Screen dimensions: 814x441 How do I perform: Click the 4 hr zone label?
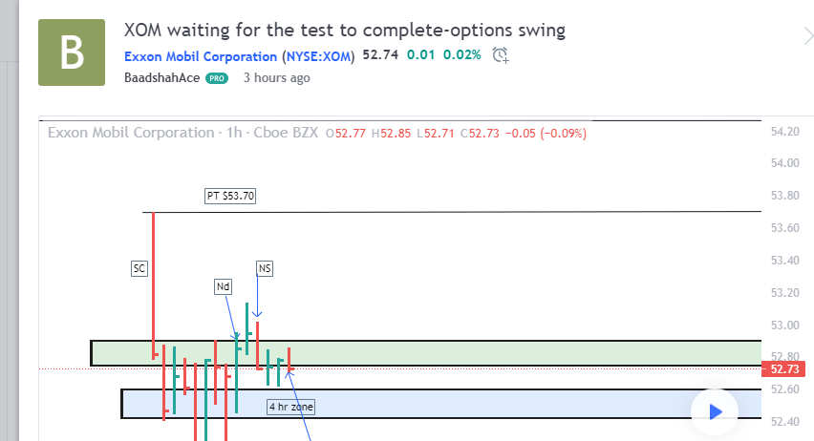290,408
